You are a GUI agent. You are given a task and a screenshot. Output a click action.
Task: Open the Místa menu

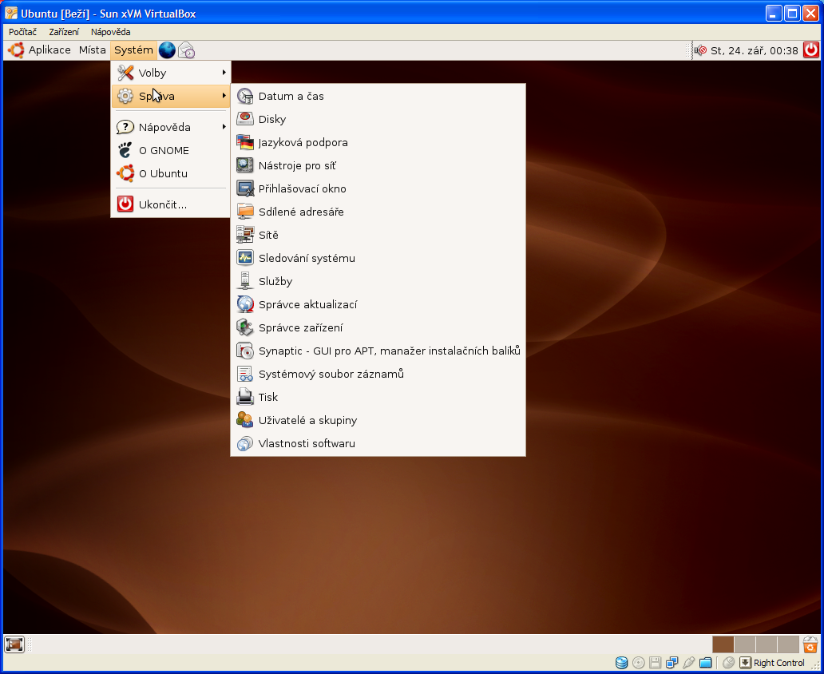pos(92,50)
